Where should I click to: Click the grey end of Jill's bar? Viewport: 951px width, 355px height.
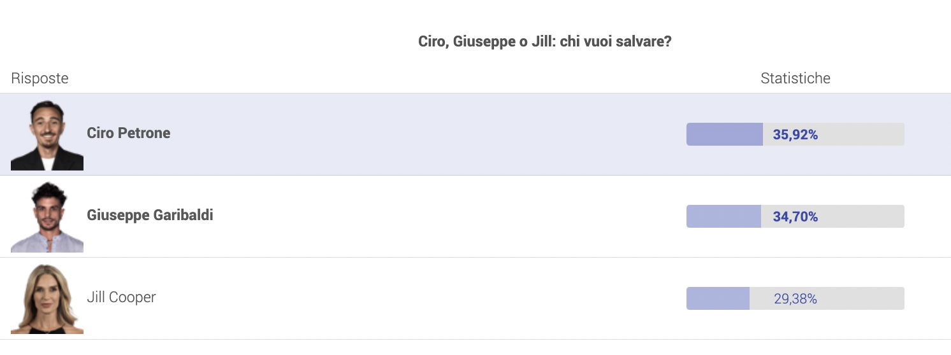pos(862,298)
